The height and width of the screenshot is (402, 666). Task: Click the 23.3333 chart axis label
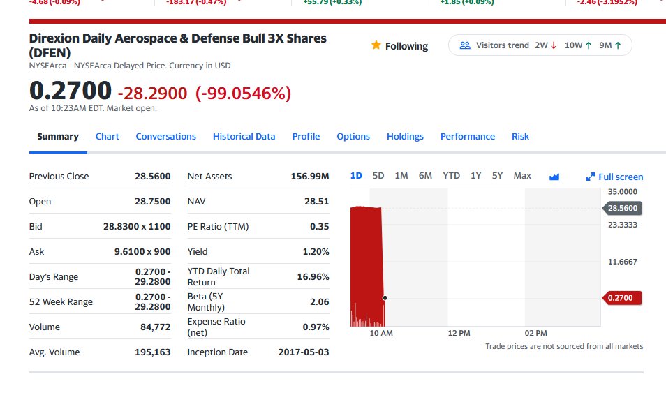click(x=622, y=225)
